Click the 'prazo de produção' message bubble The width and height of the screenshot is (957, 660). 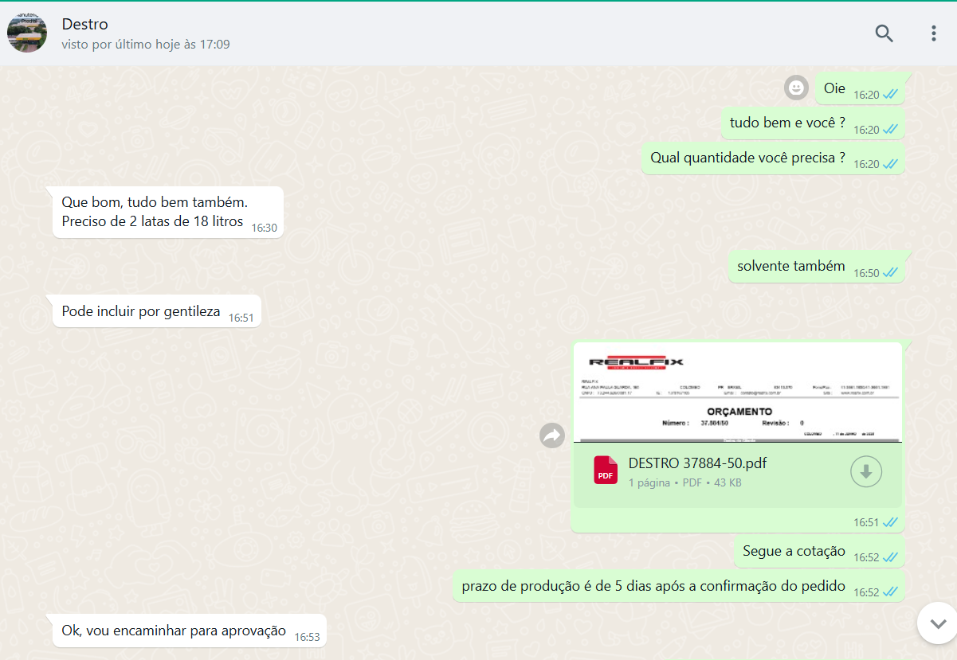653,587
